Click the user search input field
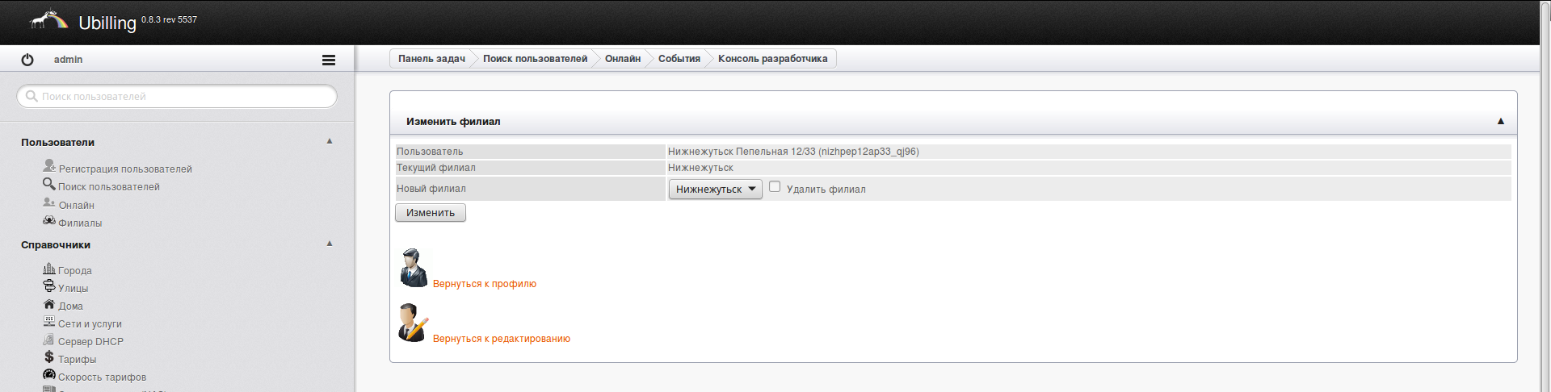 178,97
